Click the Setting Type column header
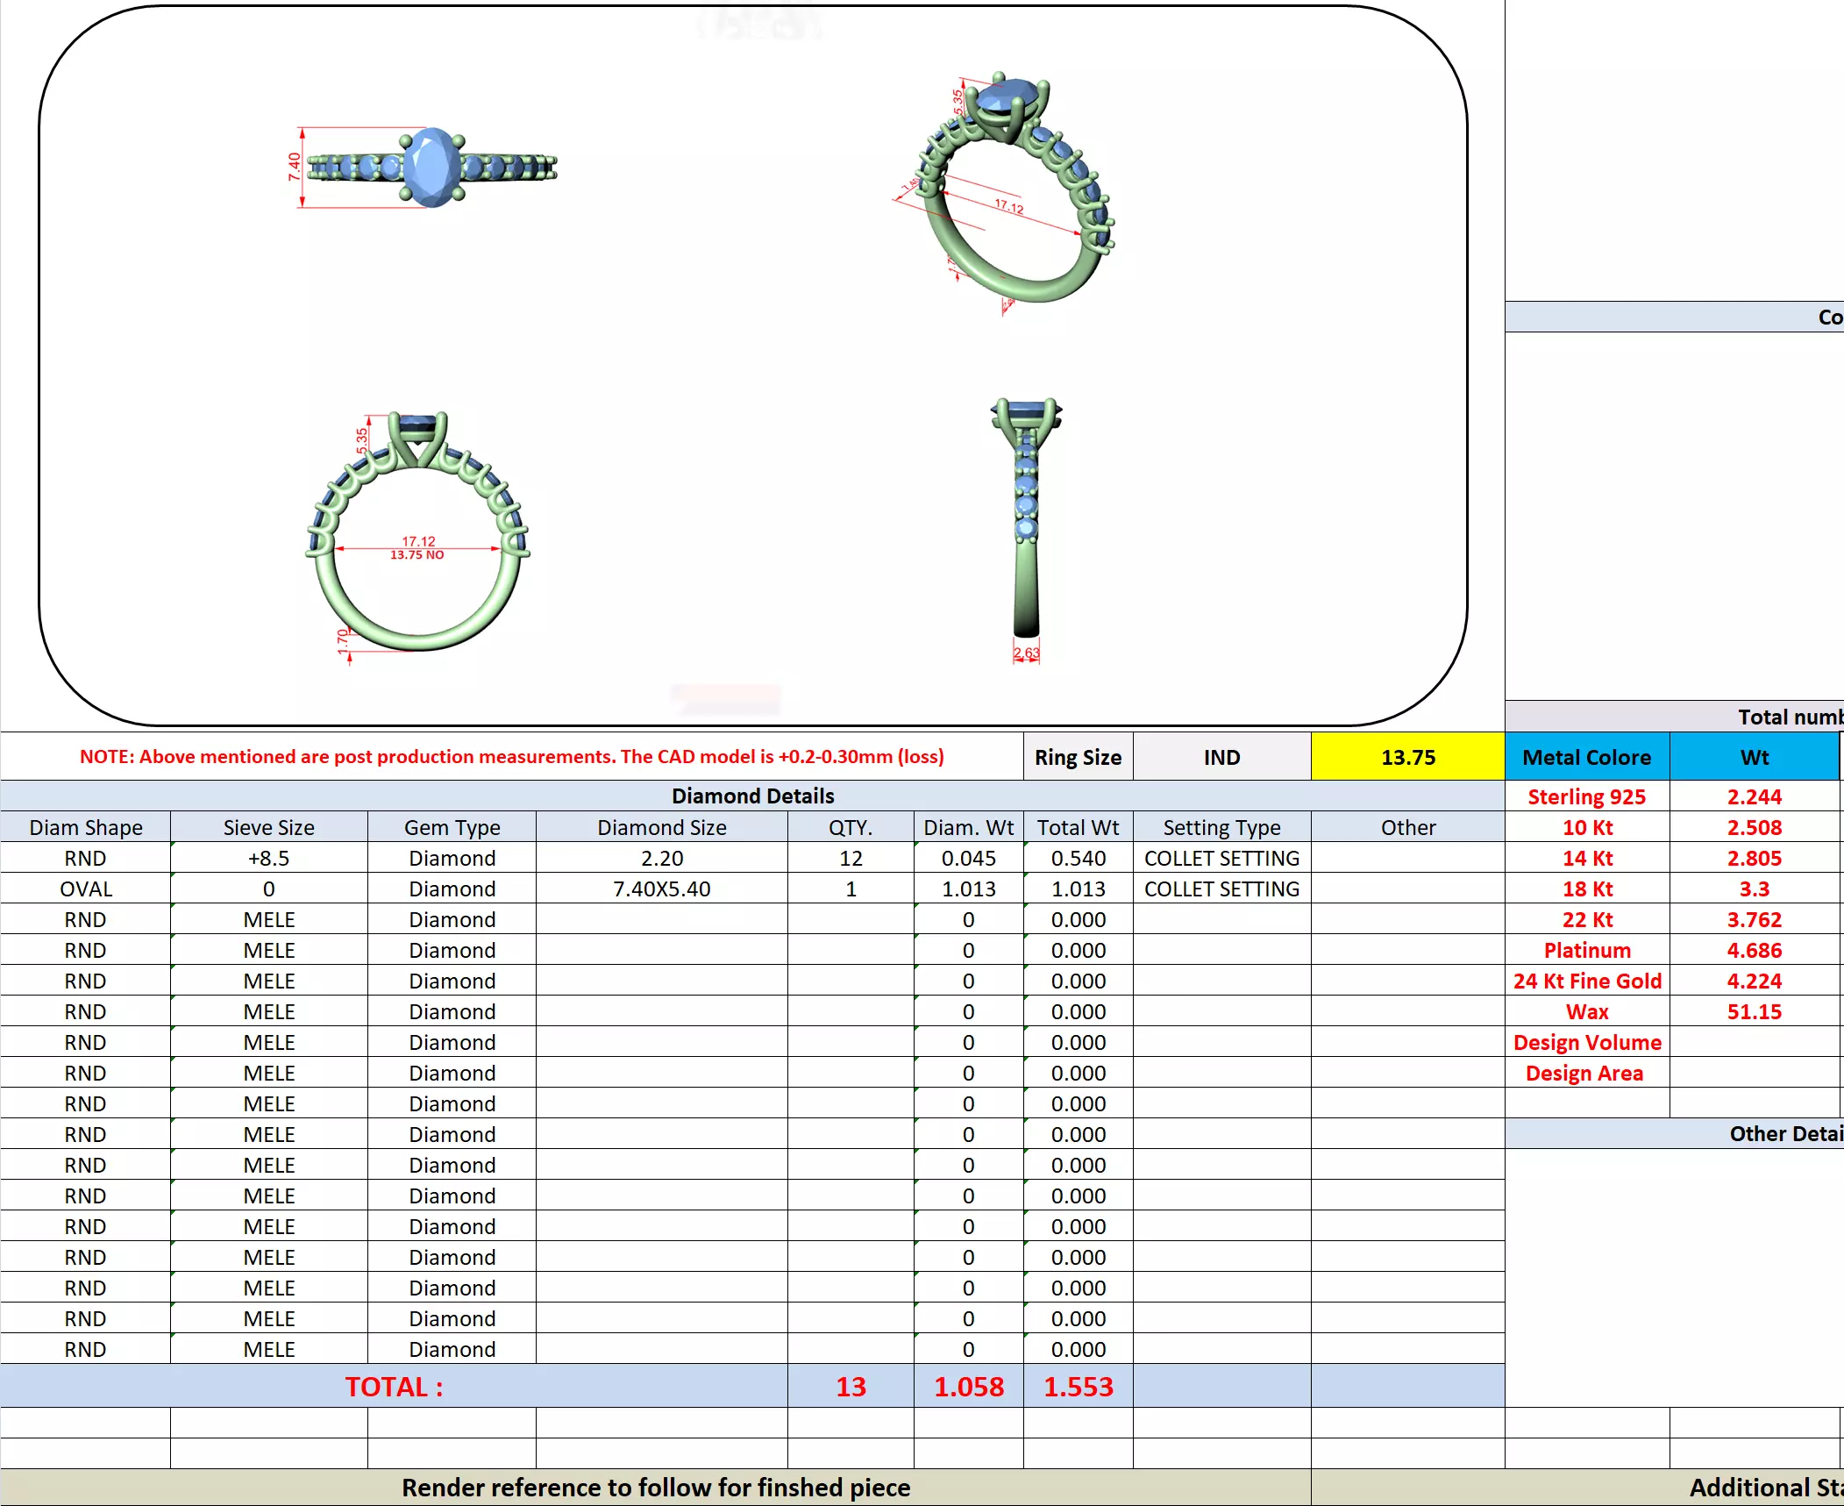Image resolution: width=1844 pixels, height=1506 pixels. tap(1221, 827)
